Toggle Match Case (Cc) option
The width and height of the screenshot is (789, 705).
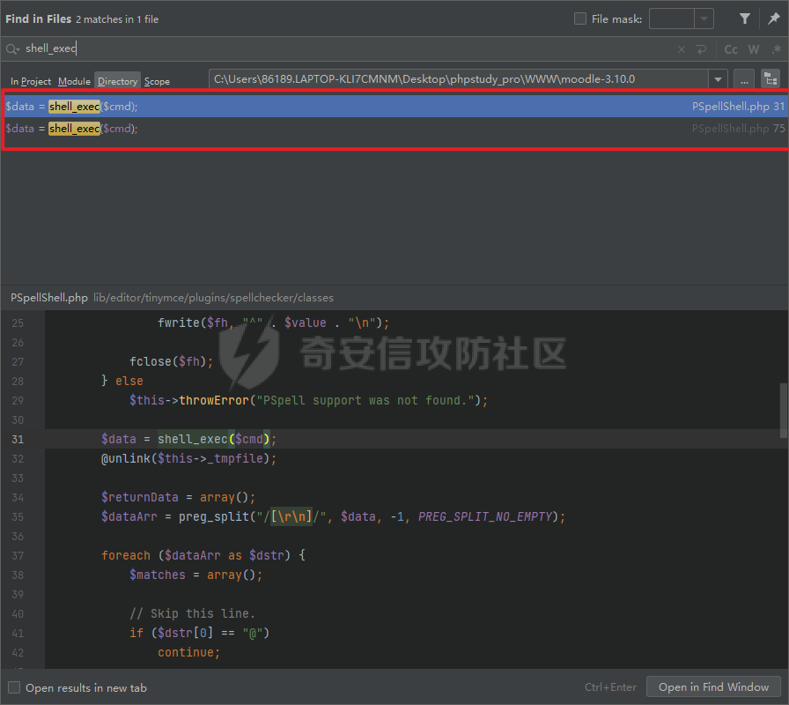[731, 49]
